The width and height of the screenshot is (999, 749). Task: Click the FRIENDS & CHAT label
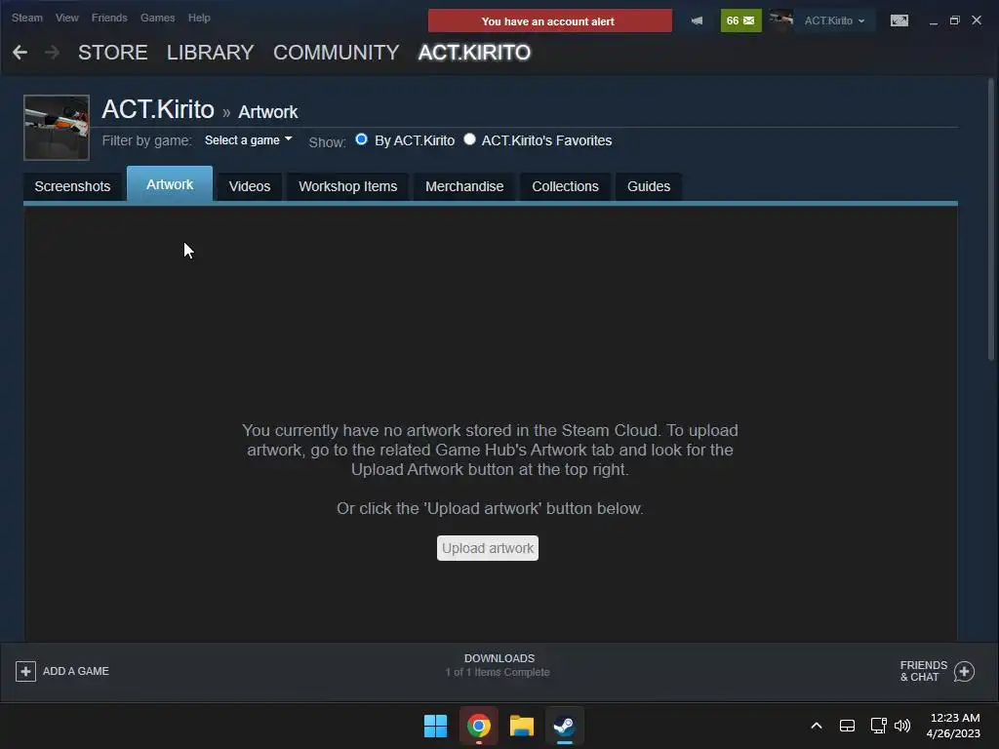pyautogui.click(x=923, y=671)
